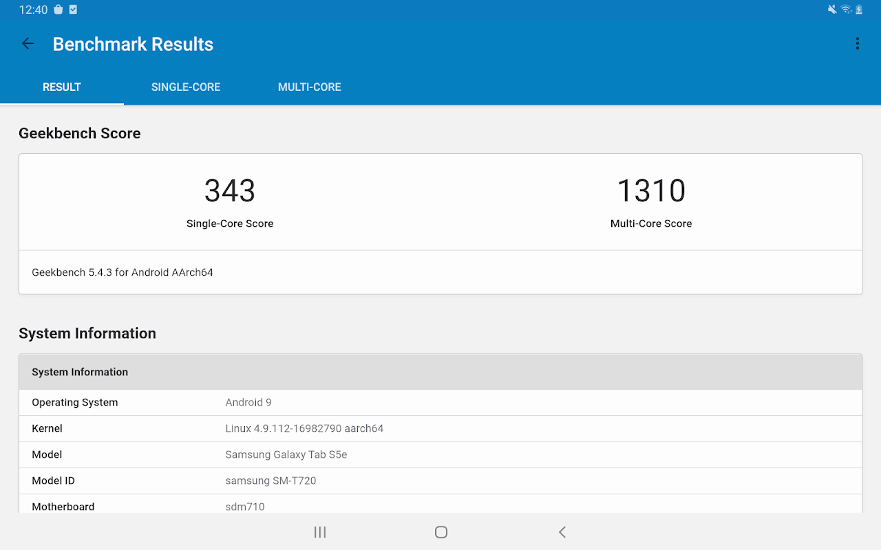Tap the muted sound status icon
This screenshot has height=550, width=881.
click(833, 10)
